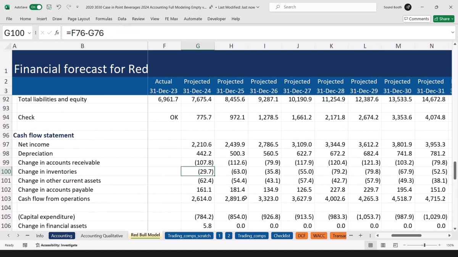Click the Cancel X icon in formula bar
Screen dimensions: 458x257
[42, 33]
